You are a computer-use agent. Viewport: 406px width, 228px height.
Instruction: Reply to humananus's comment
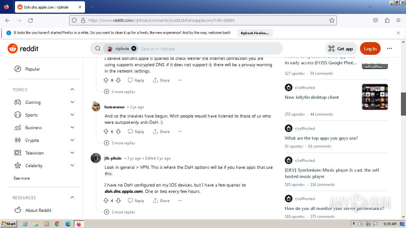tap(136, 132)
